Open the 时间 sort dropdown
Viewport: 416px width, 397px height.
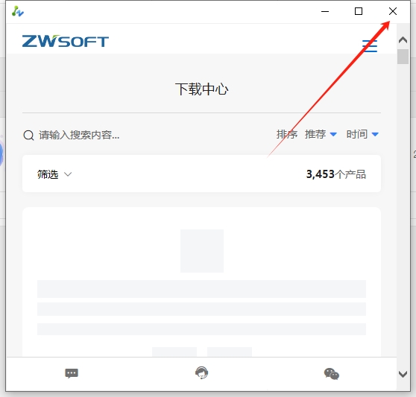tap(362, 134)
